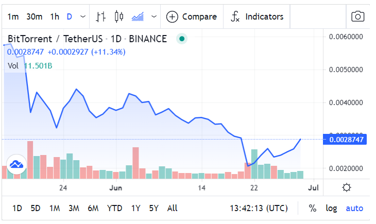Select the Area chart style
This screenshot has width=376, height=224.
138,17
